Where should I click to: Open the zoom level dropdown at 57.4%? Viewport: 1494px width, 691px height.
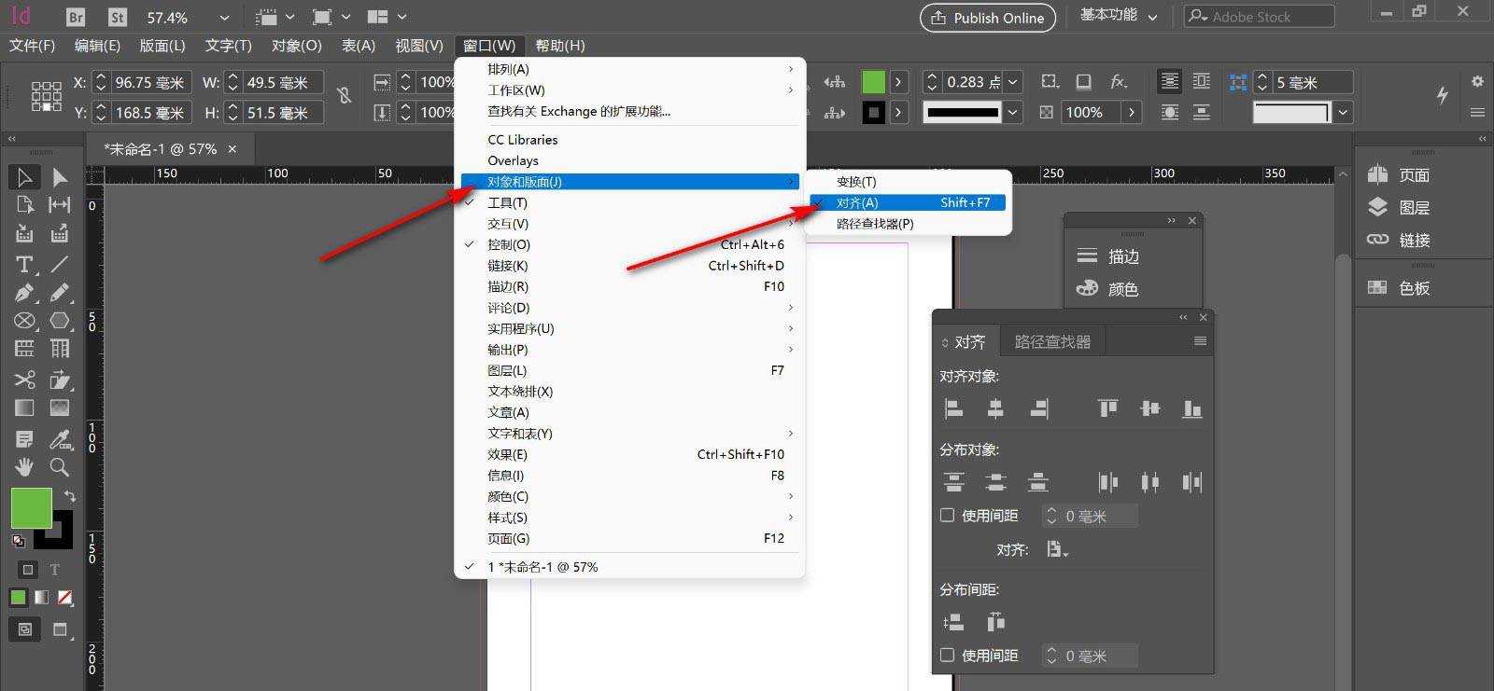pyautogui.click(x=224, y=18)
